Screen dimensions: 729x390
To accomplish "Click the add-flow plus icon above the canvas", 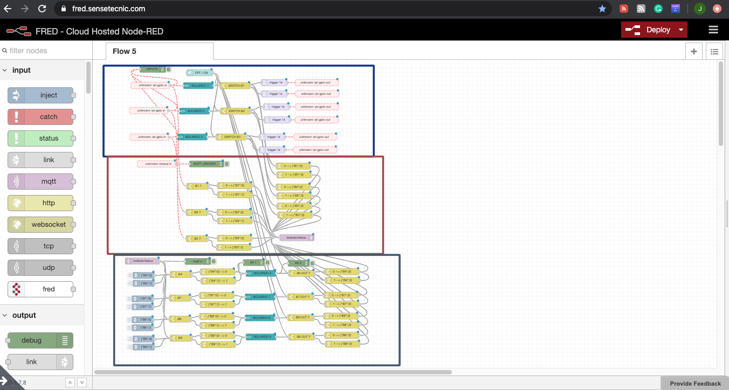I will (x=694, y=51).
